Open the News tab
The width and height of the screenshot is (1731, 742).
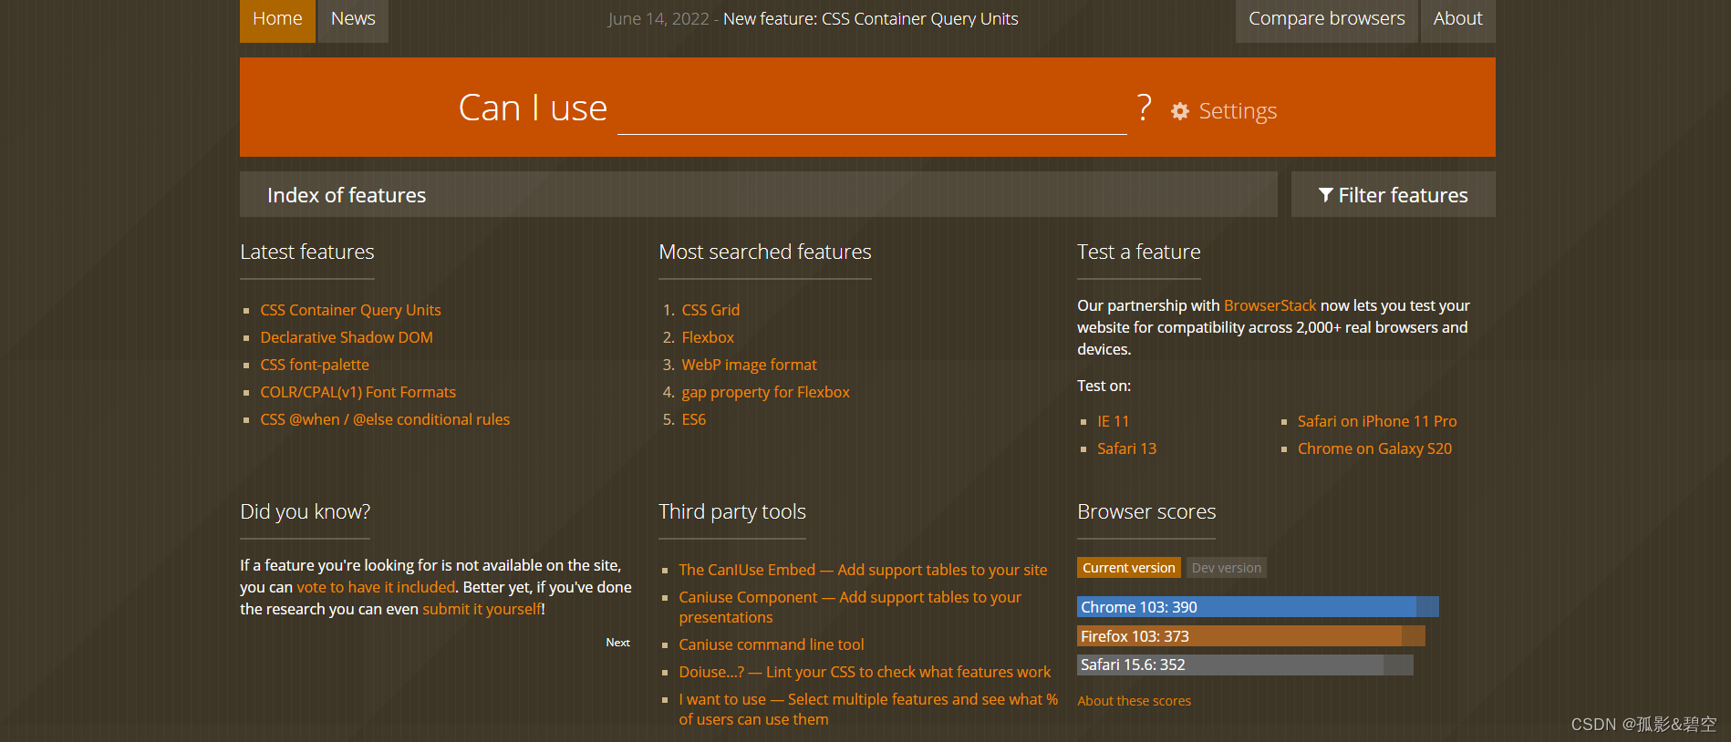pyautogui.click(x=353, y=20)
